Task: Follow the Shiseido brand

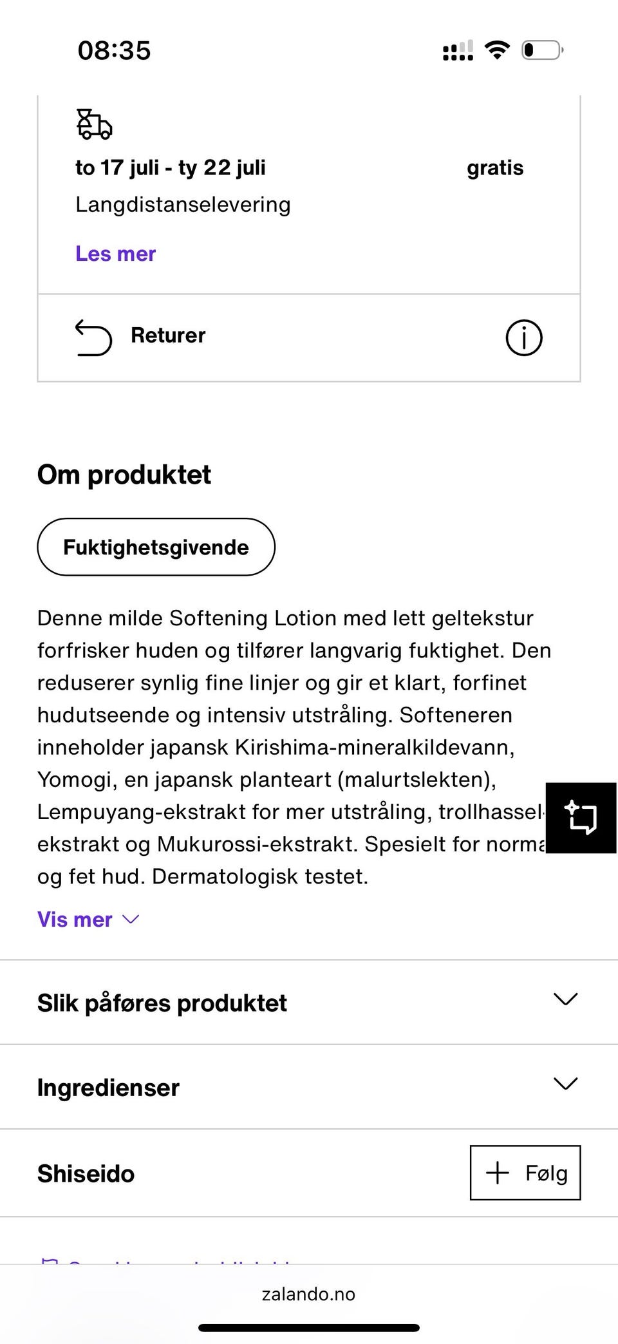Action: pos(525,1173)
